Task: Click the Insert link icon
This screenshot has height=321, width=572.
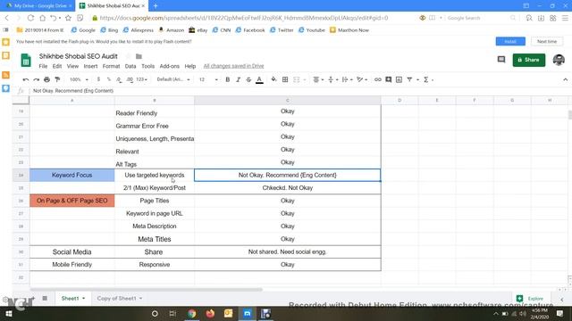Action: click(377, 79)
